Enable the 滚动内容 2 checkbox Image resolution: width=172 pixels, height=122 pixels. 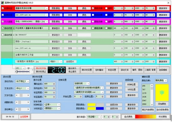[3, 35]
